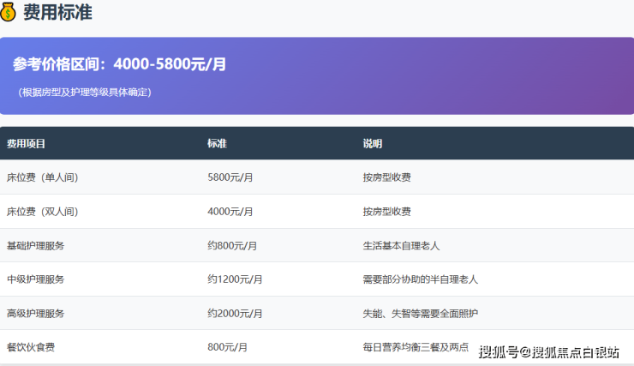Viewport: 634px width, 366px height.
Task: Select the 高级护理服务 row label
Action: pyautogui.click(x=36, y=313)
